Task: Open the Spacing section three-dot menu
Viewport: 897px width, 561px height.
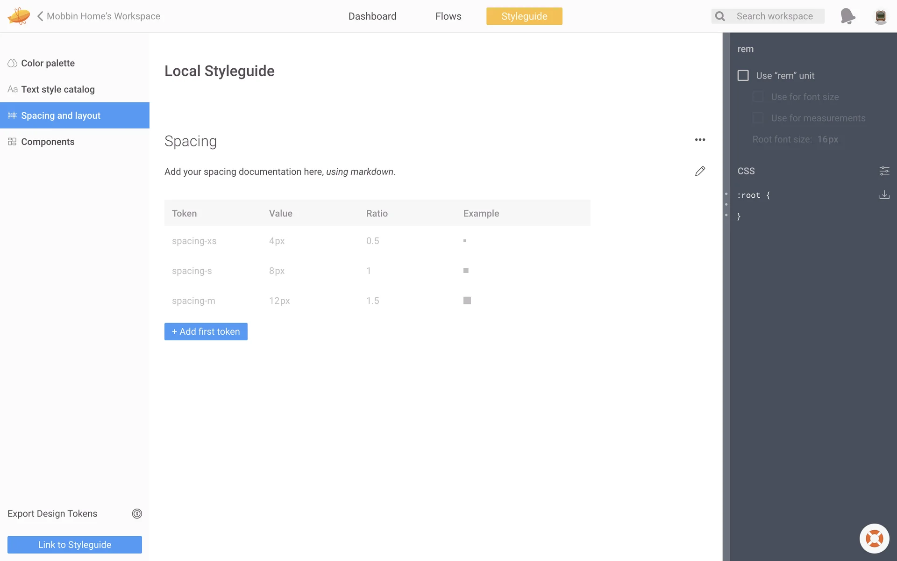Action: pos(700,140)
